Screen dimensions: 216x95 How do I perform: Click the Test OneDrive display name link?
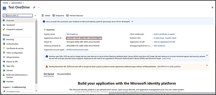[72, 34]
